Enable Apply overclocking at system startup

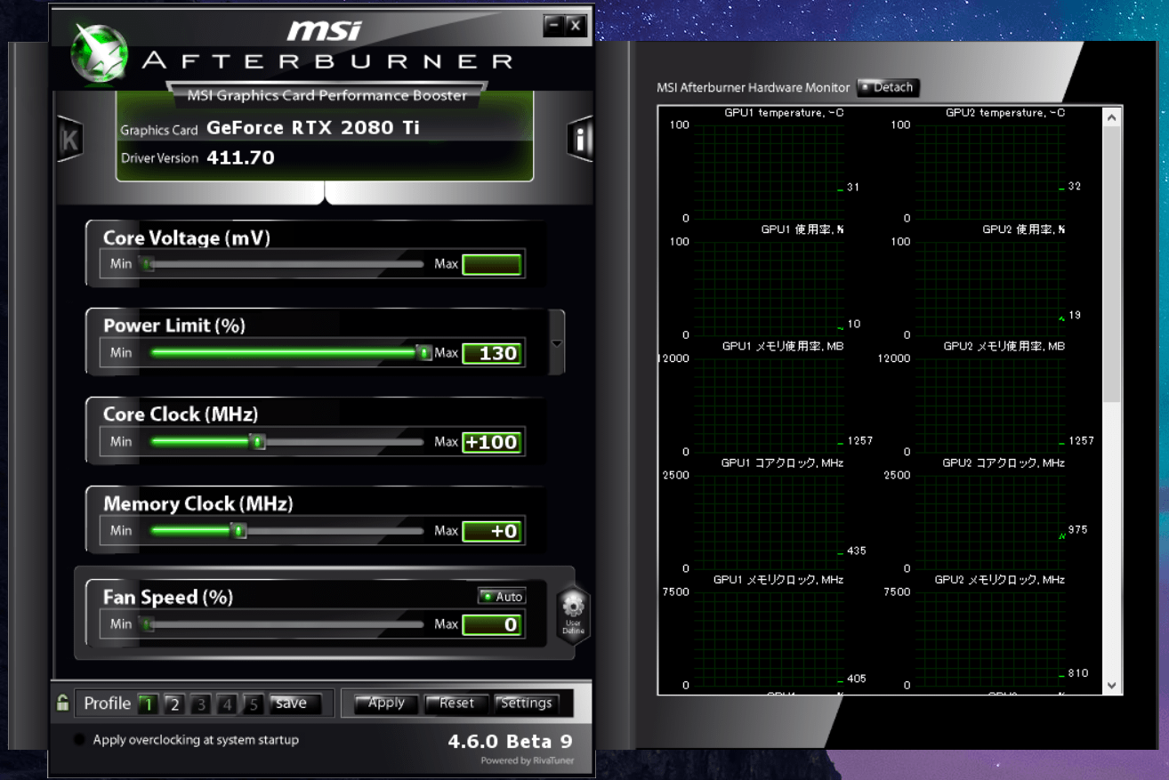coord(79,740)
